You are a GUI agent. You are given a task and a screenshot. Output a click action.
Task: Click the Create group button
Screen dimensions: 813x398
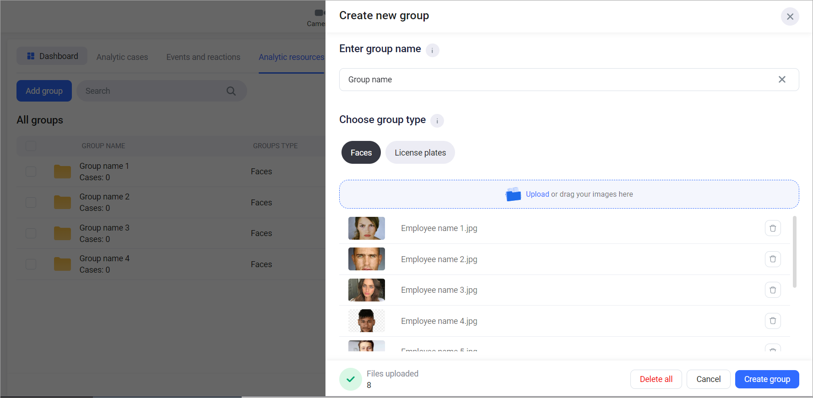(767, 379)
